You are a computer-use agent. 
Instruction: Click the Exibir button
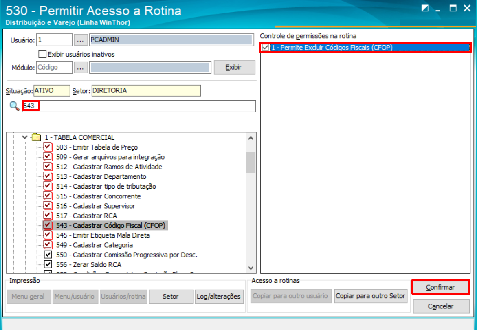(234, 67)
